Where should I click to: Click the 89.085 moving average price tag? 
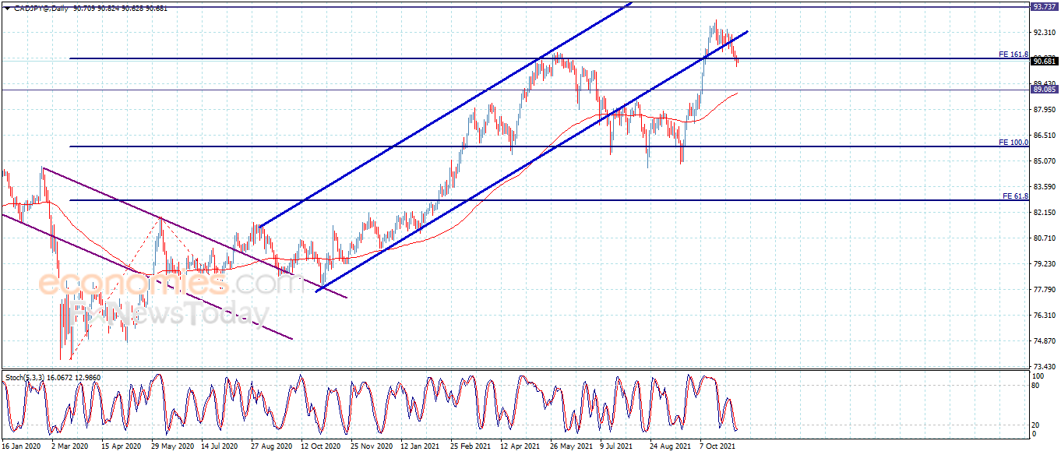1044,90
